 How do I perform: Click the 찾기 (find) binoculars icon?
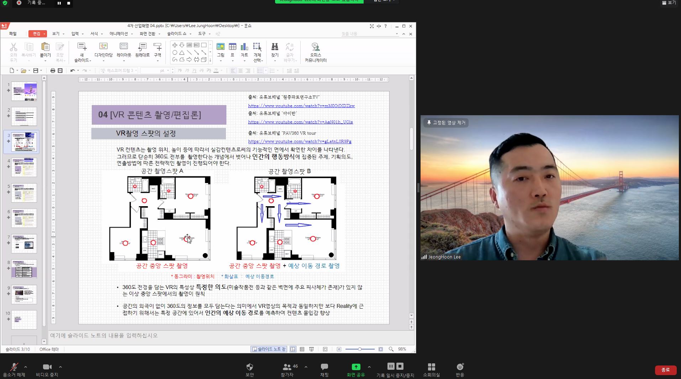(x=275, y=47)
